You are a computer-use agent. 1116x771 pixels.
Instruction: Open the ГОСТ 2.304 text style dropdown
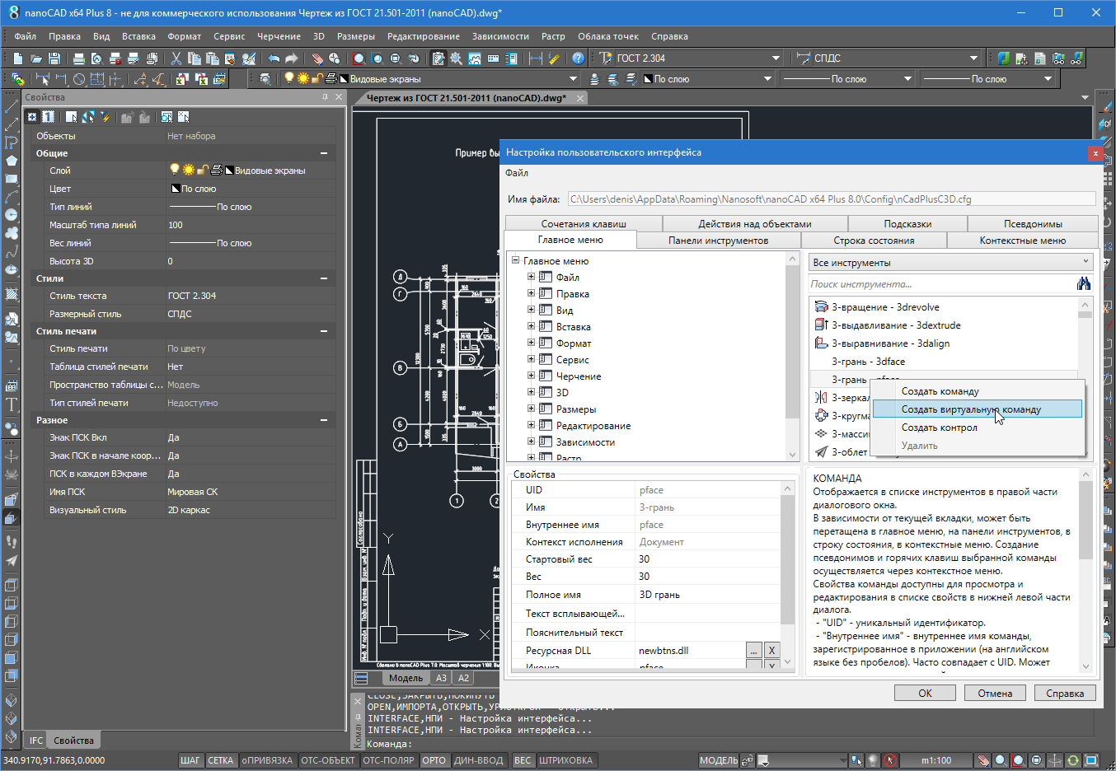coord(776,58)
